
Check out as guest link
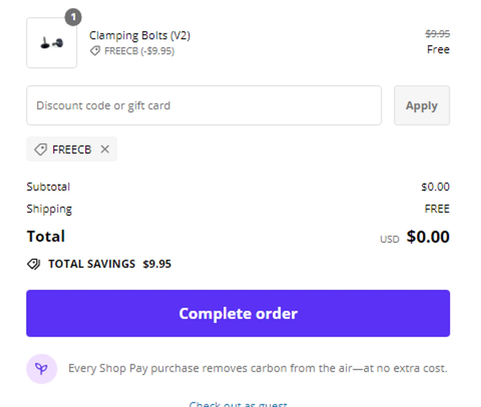[238, 404]
